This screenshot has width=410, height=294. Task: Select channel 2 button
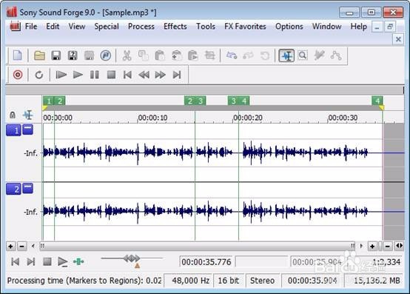(13, 189)
